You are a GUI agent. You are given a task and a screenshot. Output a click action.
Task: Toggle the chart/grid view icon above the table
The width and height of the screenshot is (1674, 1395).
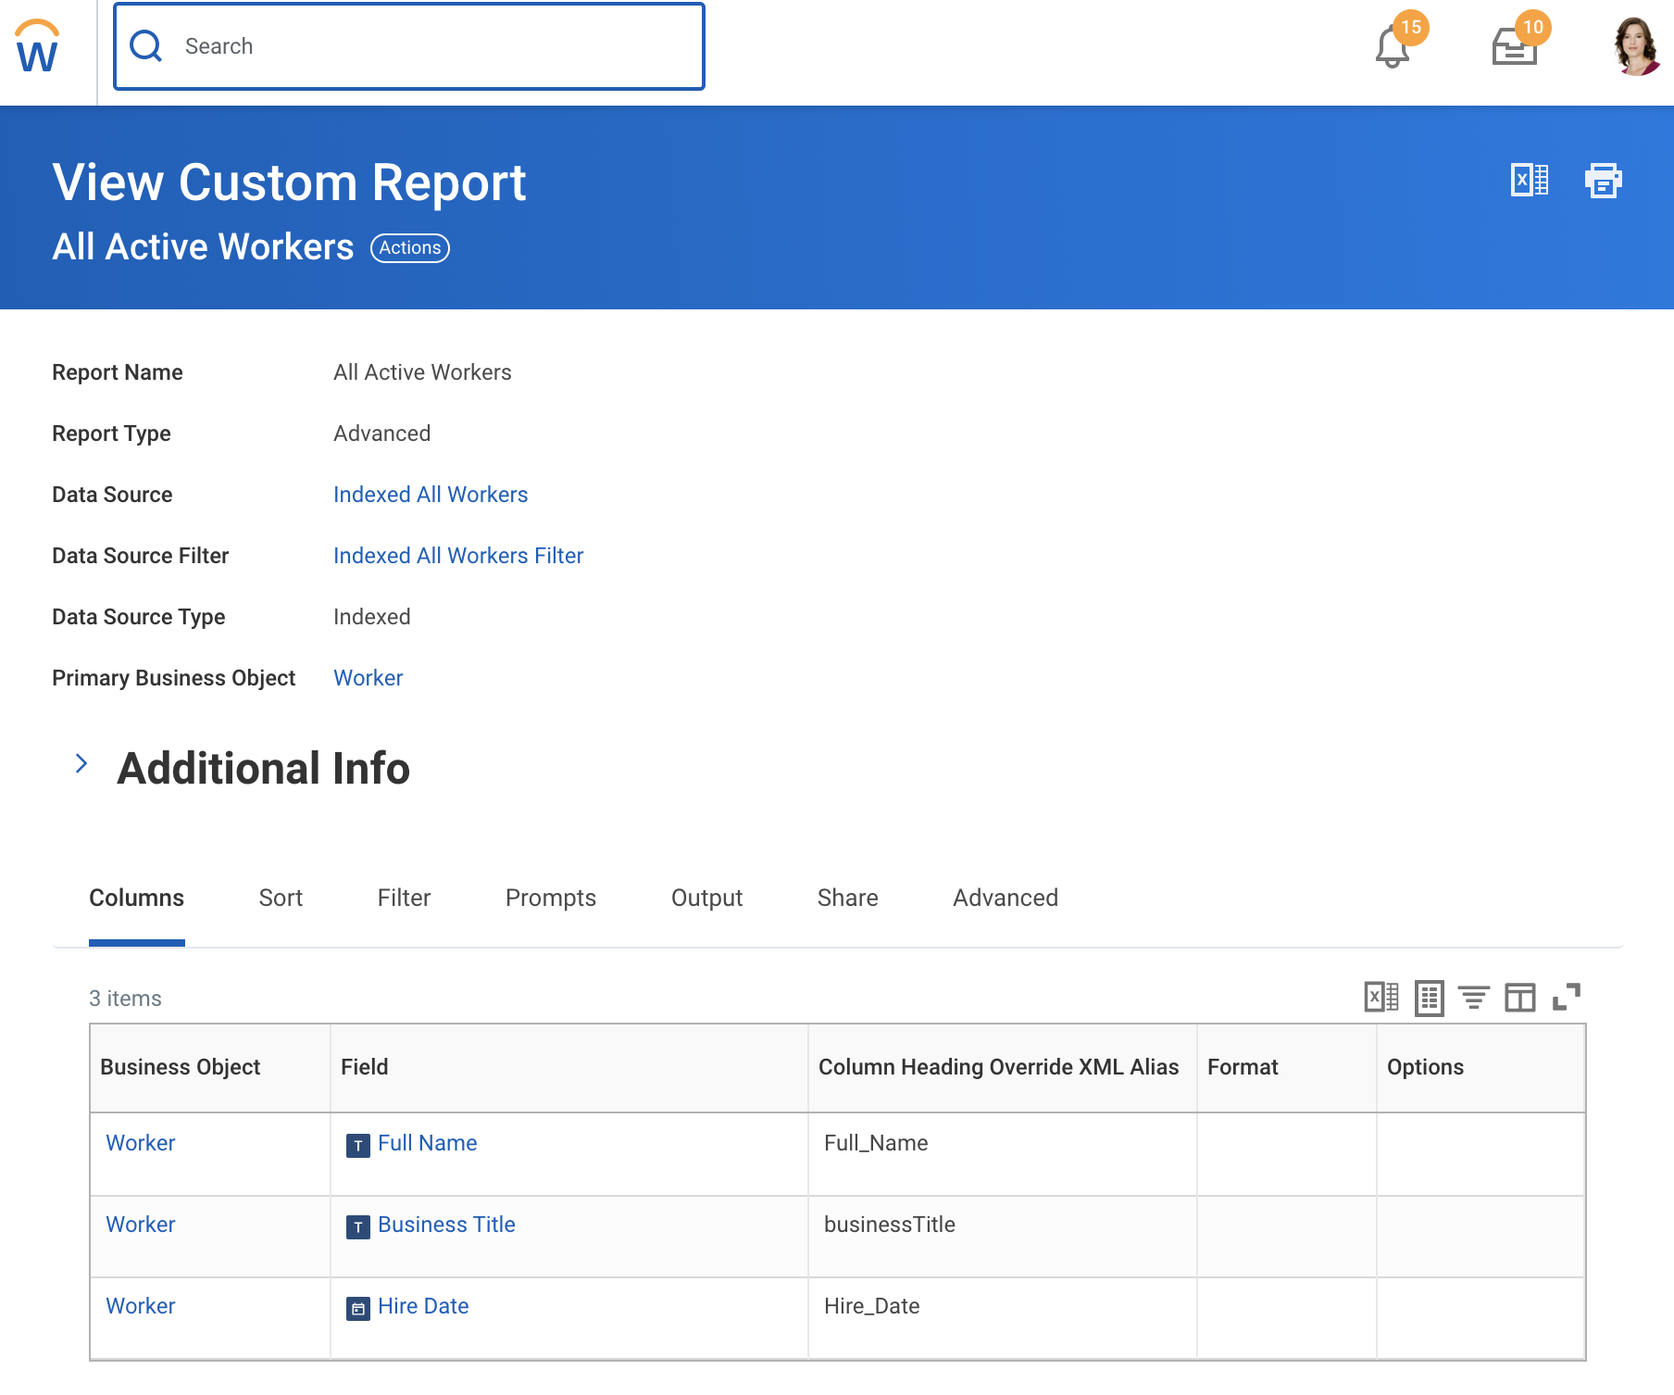click(x=1430, y=999)
